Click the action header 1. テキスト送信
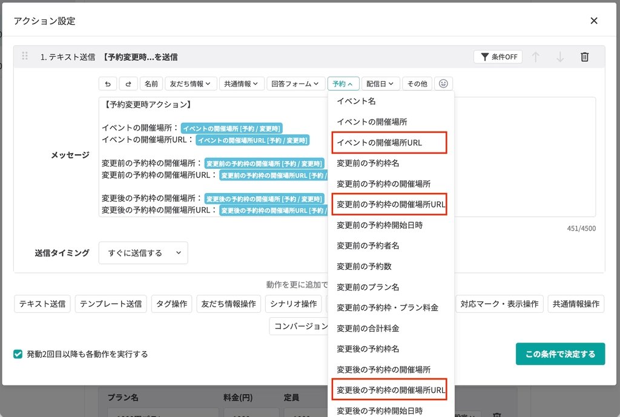620x417 pixels. (x=68, y=57)
